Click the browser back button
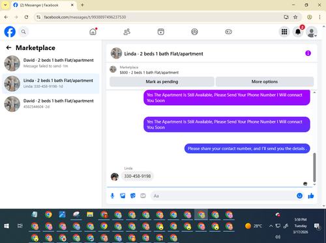Image resolution: width=326 pixels, height=243 pixels. [6, 17]
